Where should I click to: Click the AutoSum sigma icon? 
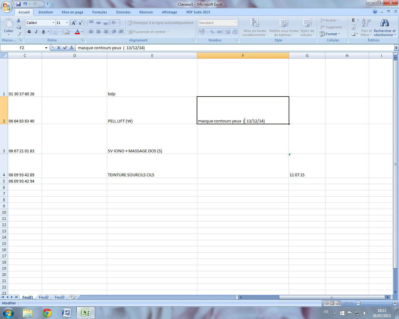[x=353, y=20]
